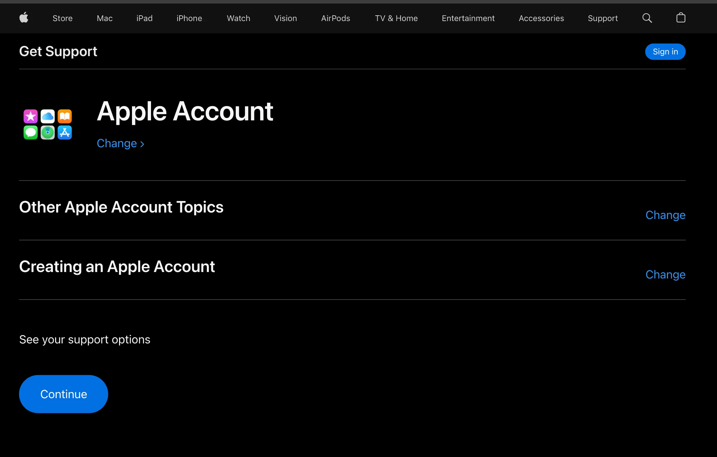Open the search magnifier icon
The height and width of the screenshot is (457, 717).
(x=647, y=18)
